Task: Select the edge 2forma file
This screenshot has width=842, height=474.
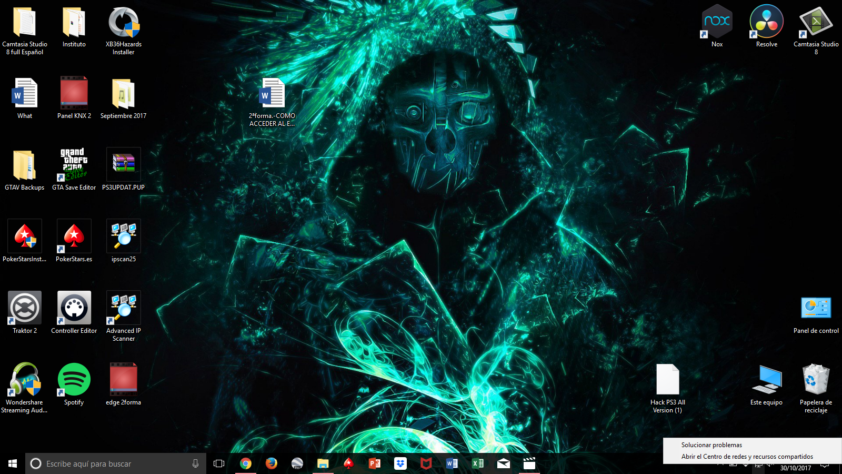Action: point(124,385)
